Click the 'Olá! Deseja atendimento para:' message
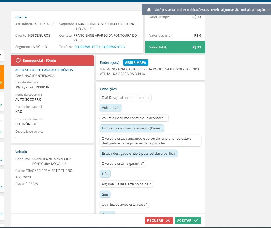 126,98
